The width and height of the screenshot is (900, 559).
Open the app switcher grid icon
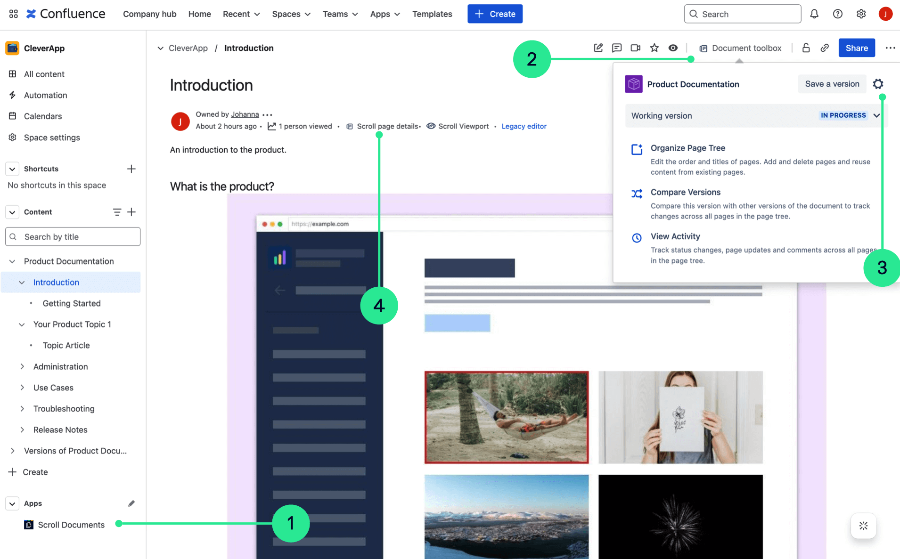13,14
